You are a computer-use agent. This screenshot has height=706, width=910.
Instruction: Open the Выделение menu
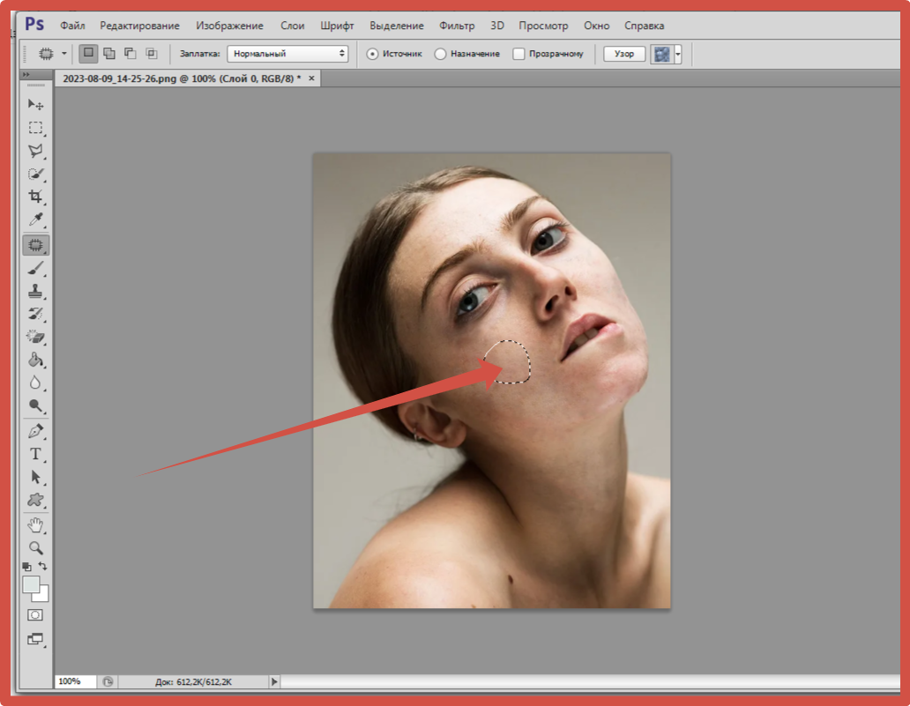[x=397, y=26]
